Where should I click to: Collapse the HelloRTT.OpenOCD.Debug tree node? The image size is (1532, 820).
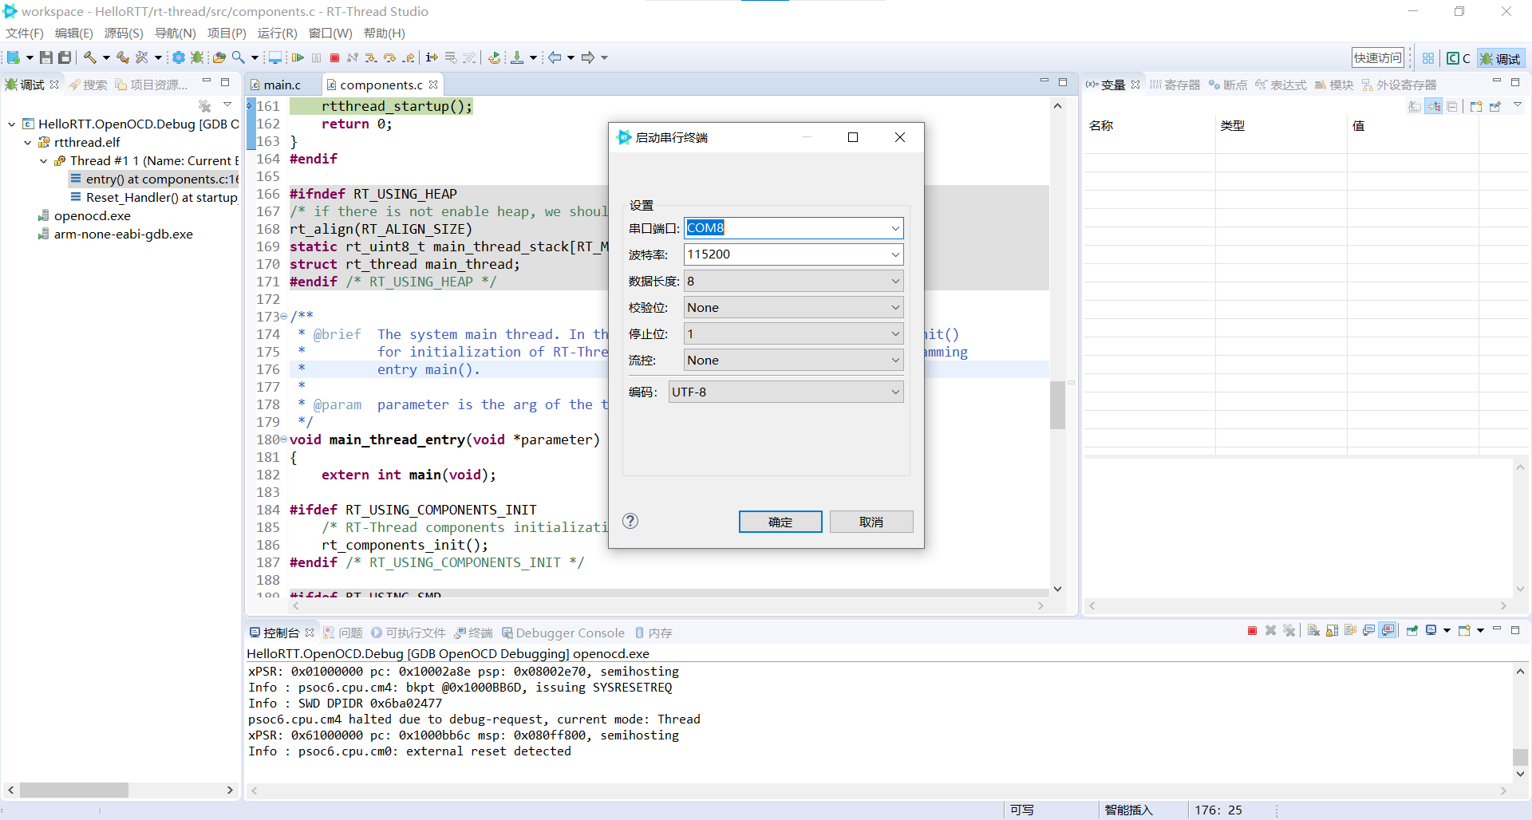[11, 124]
